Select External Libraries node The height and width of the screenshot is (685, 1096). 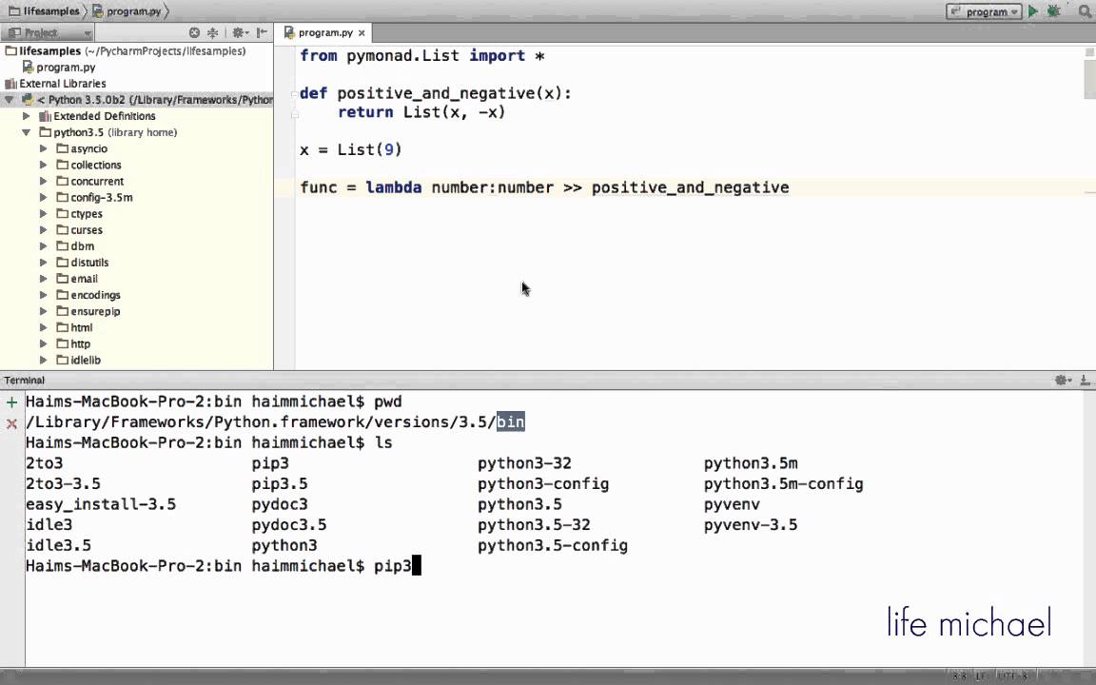[x=62, y=83]
